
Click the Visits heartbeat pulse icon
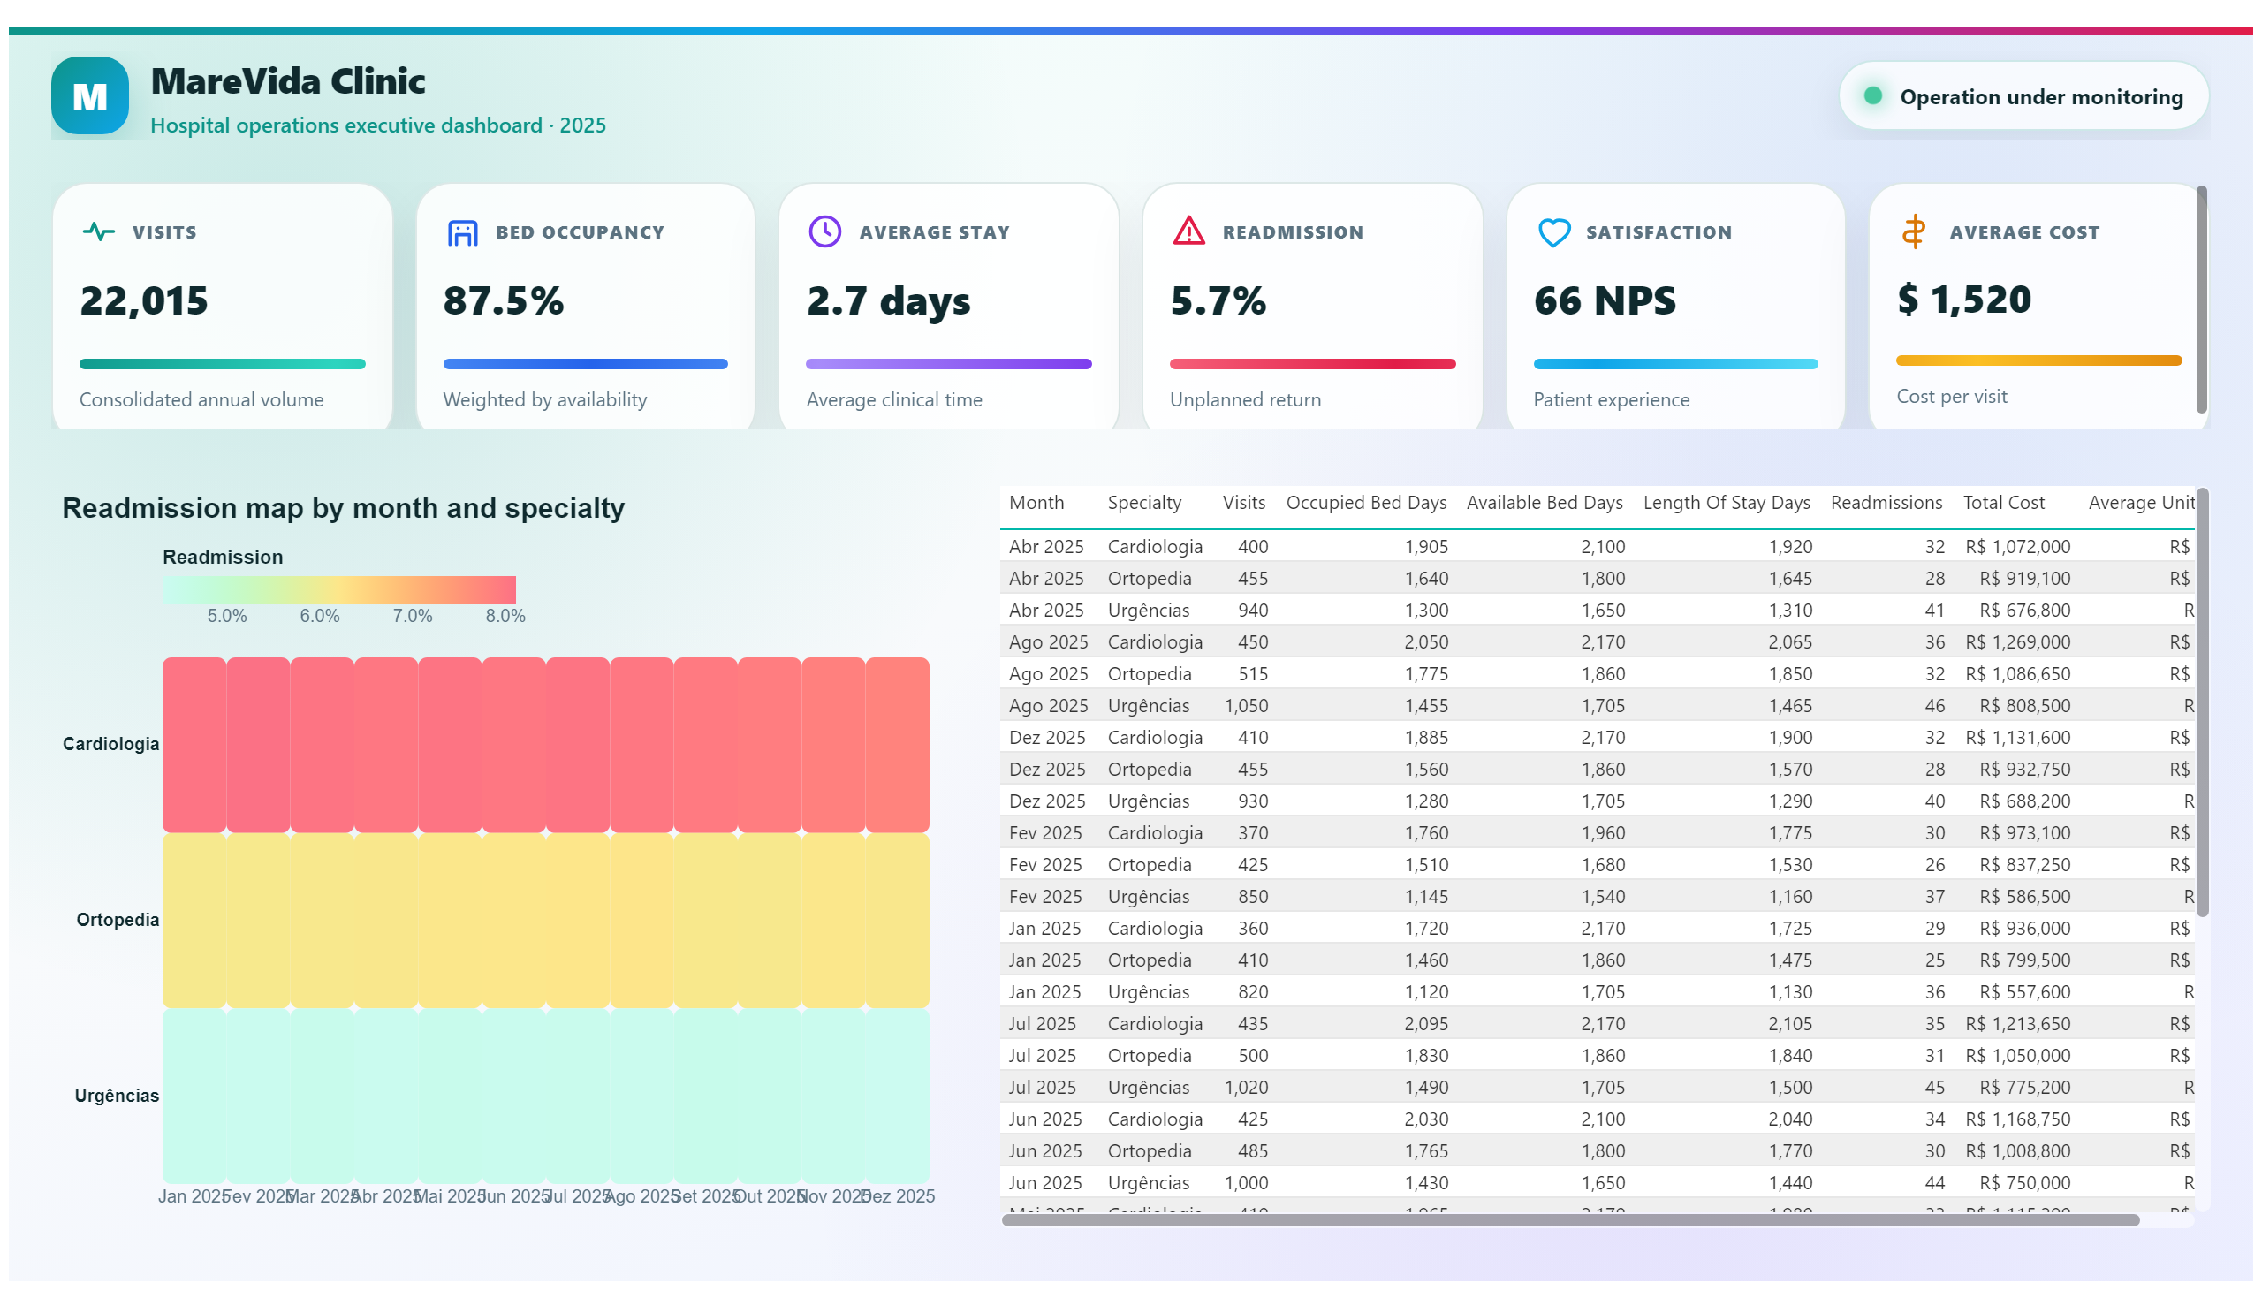(98, 232)
